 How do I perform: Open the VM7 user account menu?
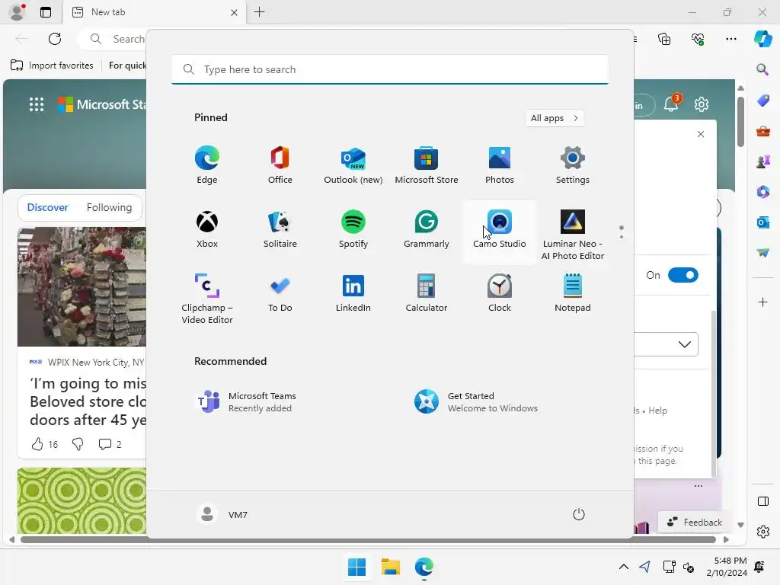(x=222, y=514)
